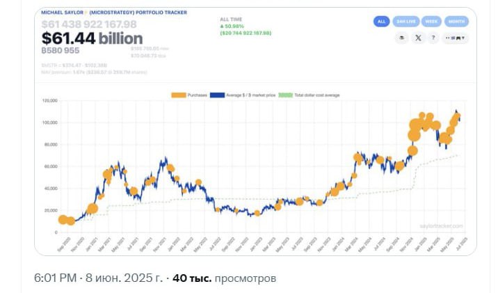
Task: Click the green 50.98% all-time gain
Action: [232, 26]
